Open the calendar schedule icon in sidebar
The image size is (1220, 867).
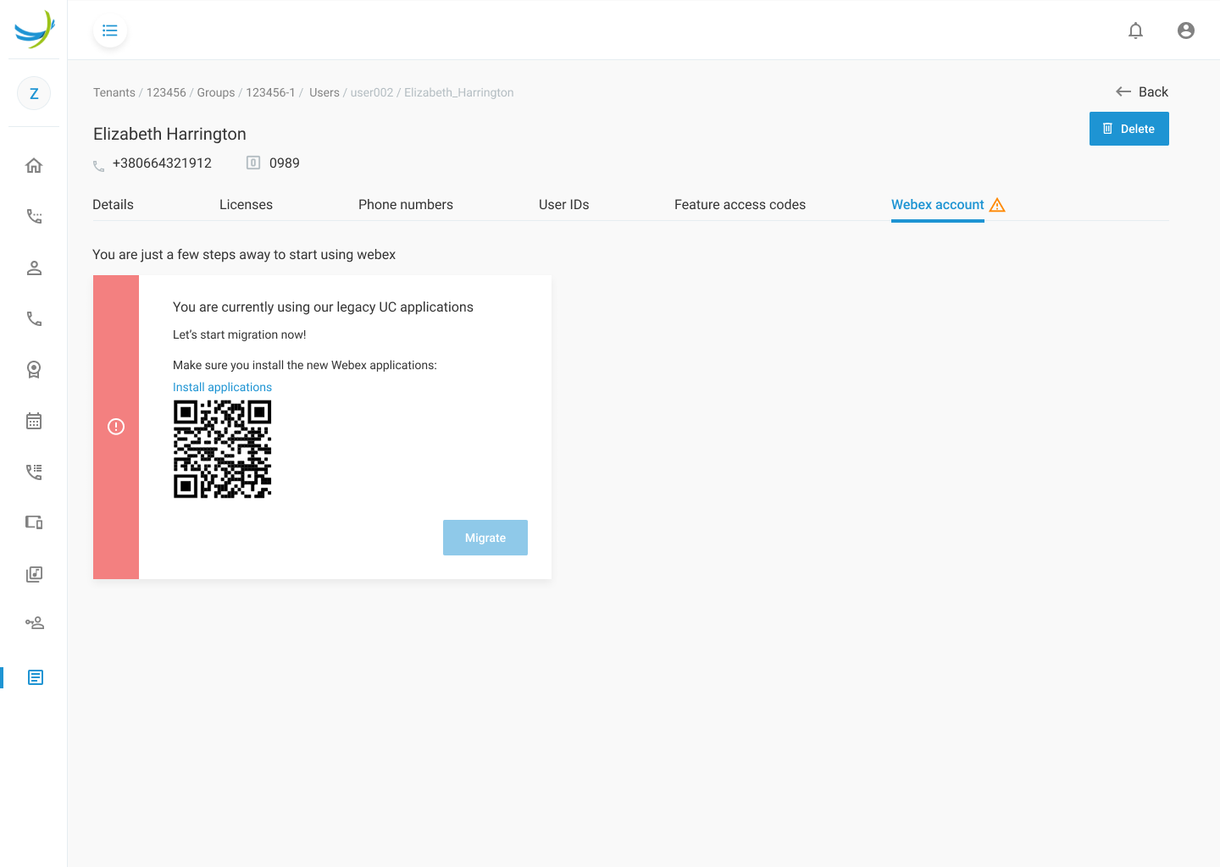tap(34, 421)
